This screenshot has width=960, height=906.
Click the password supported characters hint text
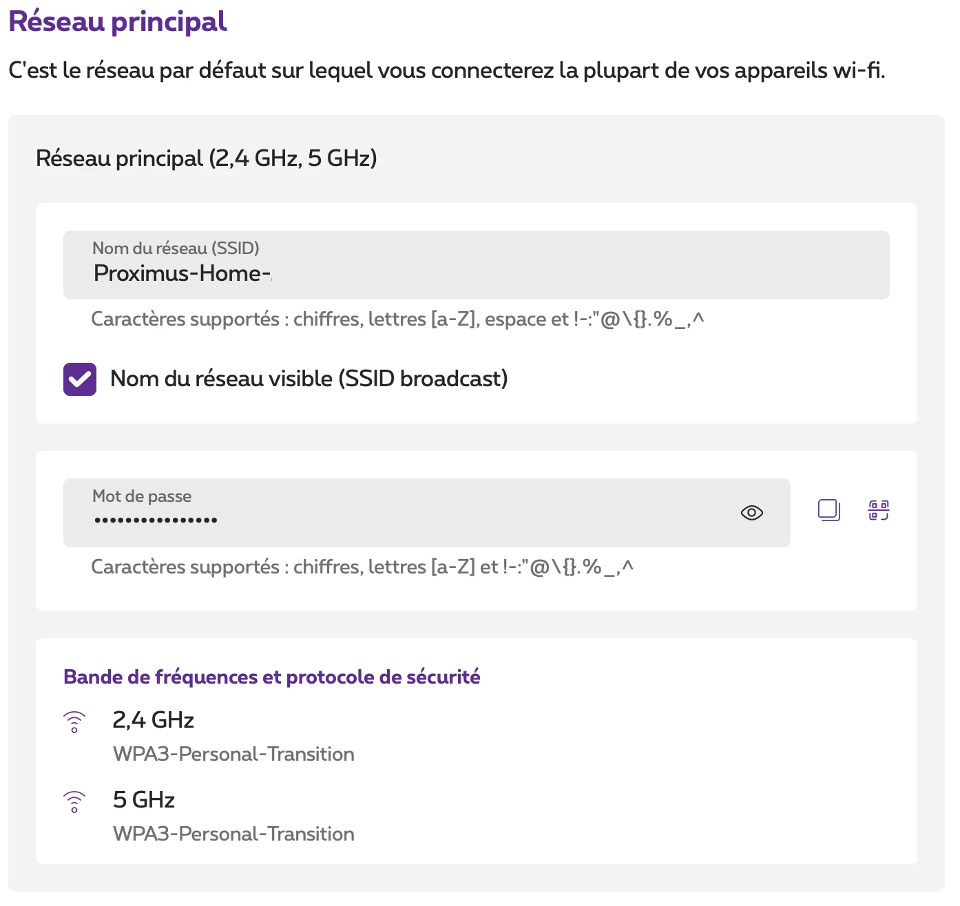tap(362, 567)
